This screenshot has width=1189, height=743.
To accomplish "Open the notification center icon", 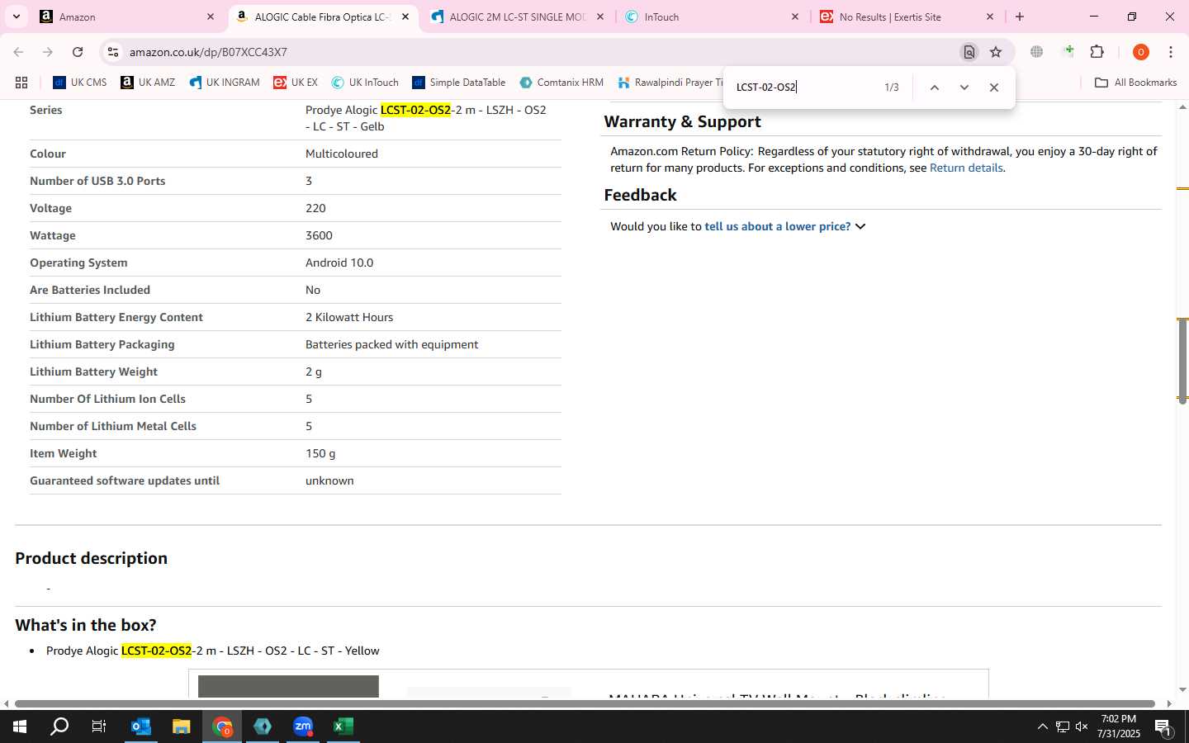I will pyautogui.click(x=1163, y=726).
